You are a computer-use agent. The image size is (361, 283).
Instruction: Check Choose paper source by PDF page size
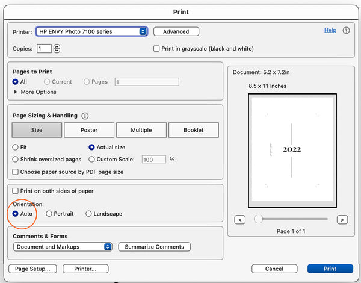16,172
